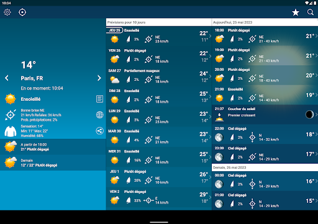Go to previous location with left arrow
The height and width of the screenshot is (224, 318).
click(x=7, y=78)
